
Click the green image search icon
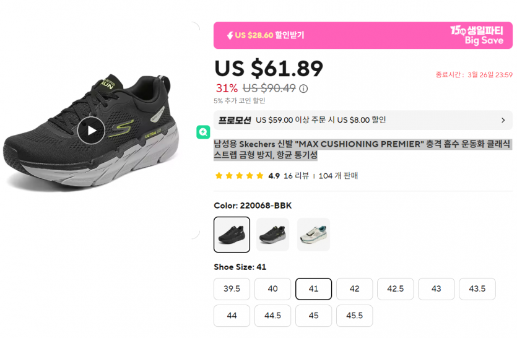[x=203, y=132]
